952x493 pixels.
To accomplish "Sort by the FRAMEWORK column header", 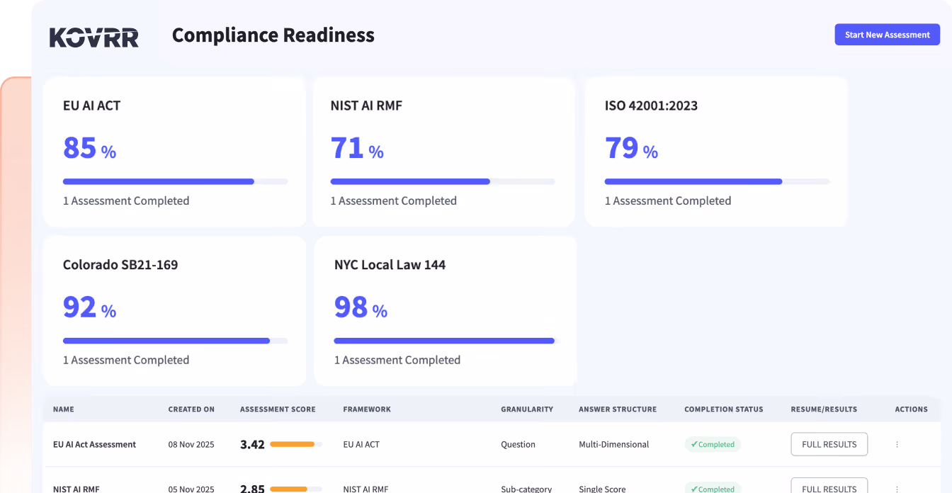I will (367, 409).
